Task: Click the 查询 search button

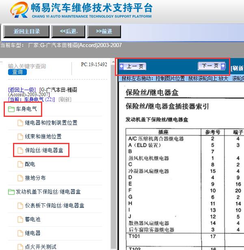Action: point(17,72)
